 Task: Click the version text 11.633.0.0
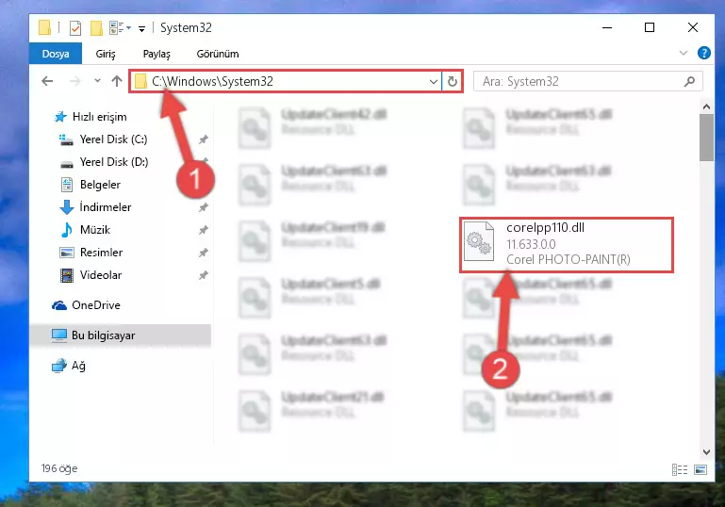pyautogui.click(x=531, y=244)
